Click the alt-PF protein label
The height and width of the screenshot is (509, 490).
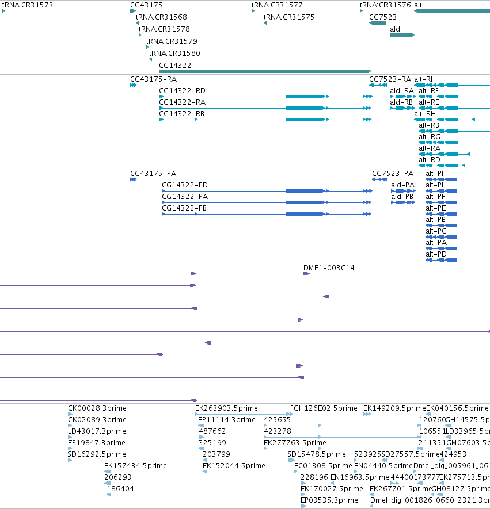(x=435, y=196)
